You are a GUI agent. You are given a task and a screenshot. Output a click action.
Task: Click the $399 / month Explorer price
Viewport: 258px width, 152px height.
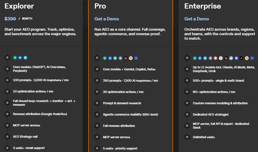18,19
